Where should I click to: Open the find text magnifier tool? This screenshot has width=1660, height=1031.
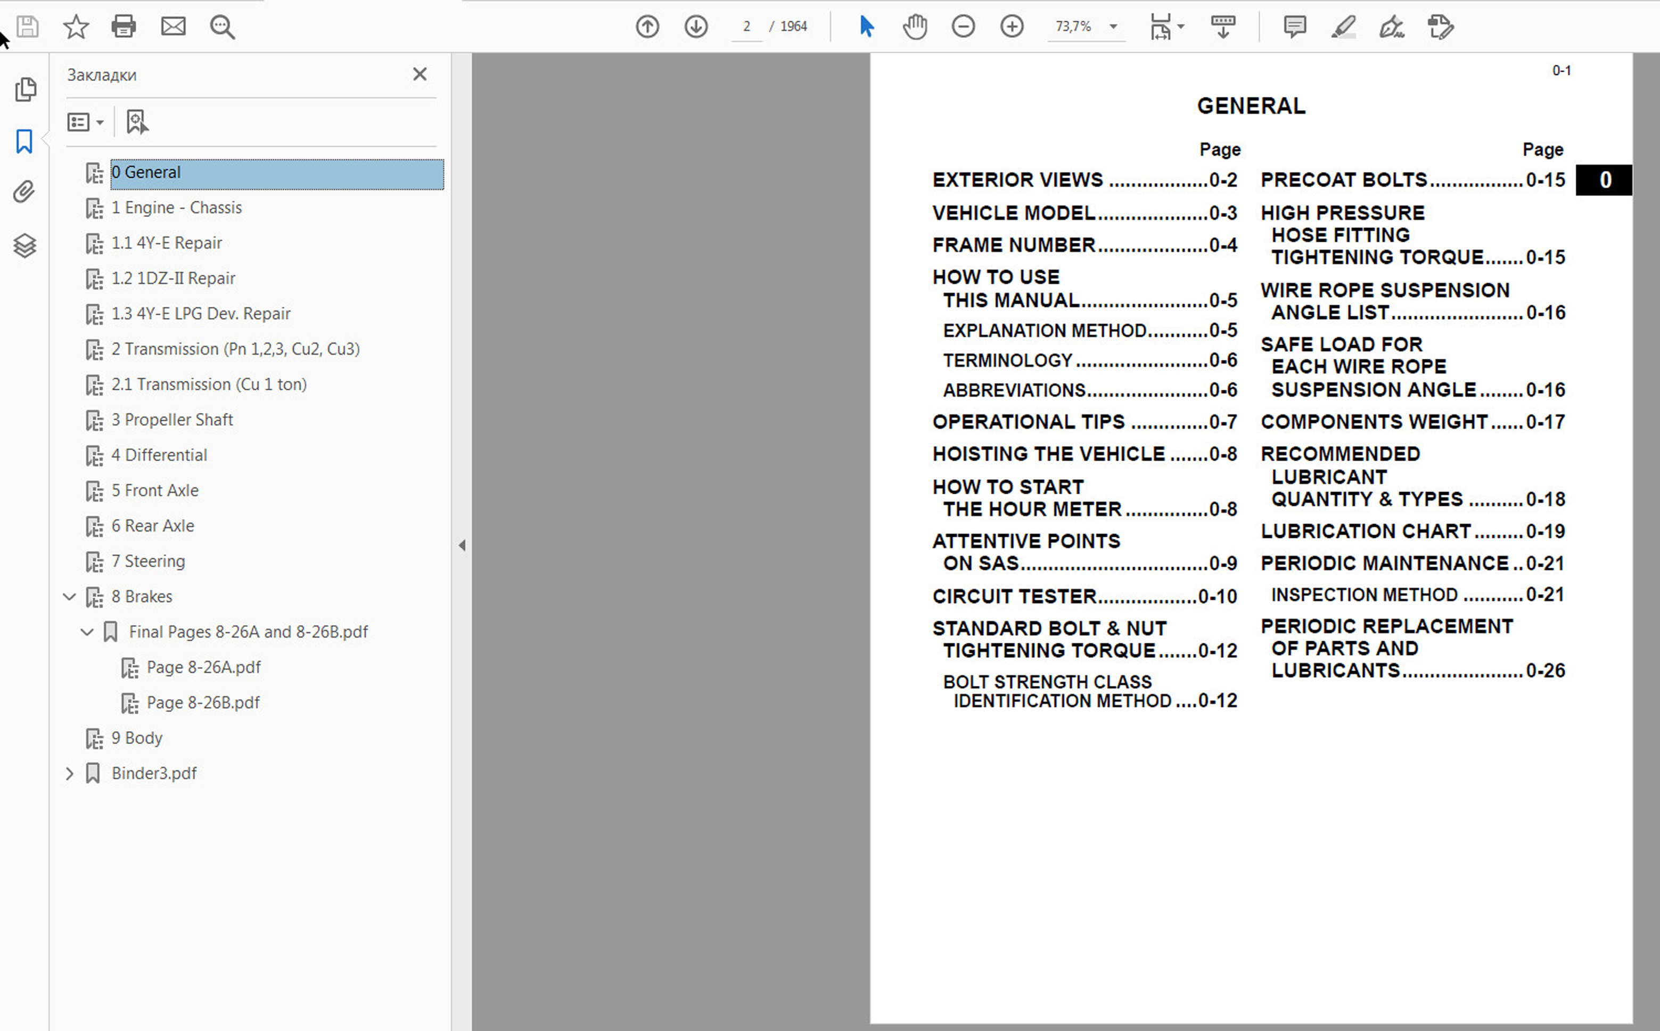[222, 27]
